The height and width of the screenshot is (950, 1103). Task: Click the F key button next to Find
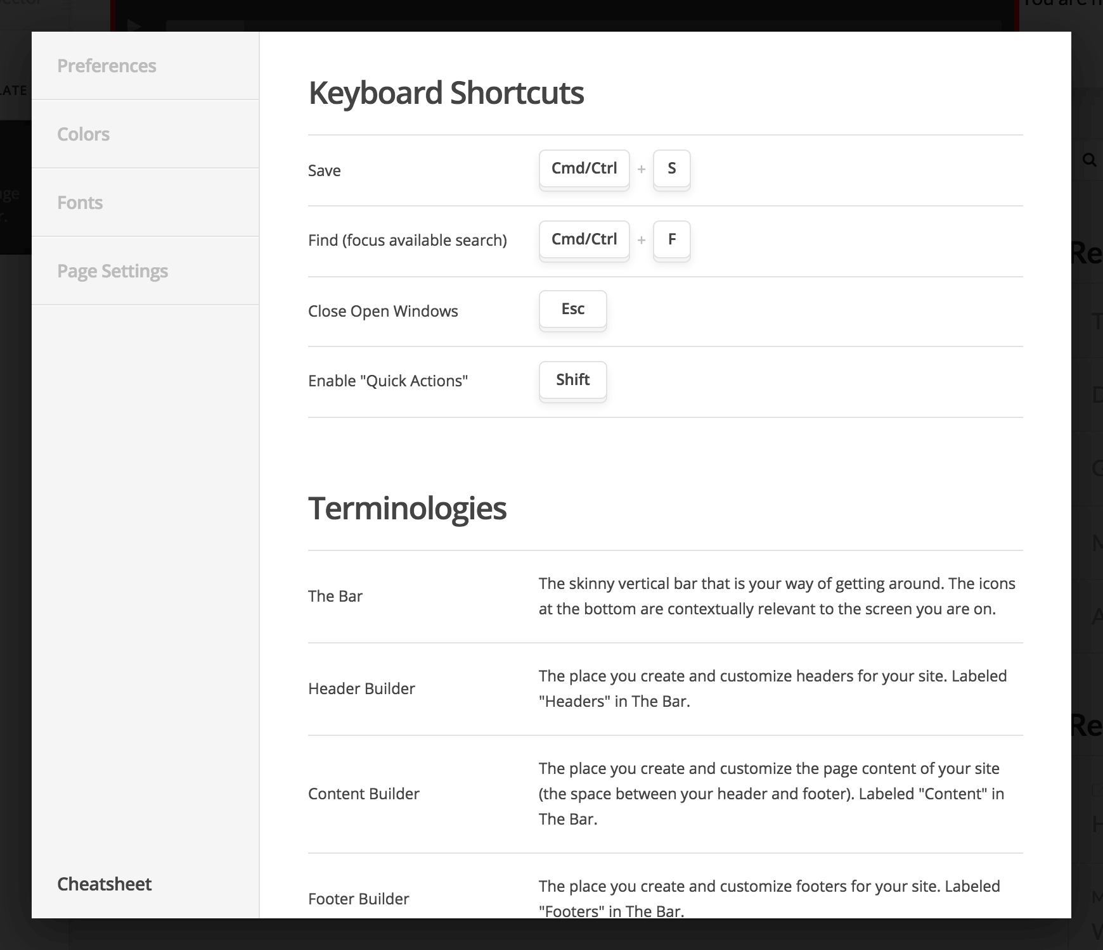pyautogui.click(x=671, y=239)
